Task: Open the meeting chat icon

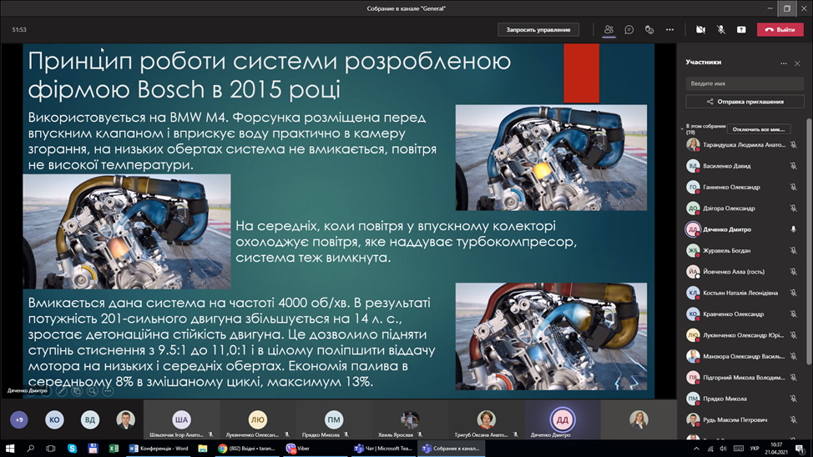Action: pyautogui.click(x=629, y=29)
